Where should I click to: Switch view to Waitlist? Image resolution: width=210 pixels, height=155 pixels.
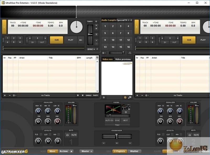click(134, 151)
